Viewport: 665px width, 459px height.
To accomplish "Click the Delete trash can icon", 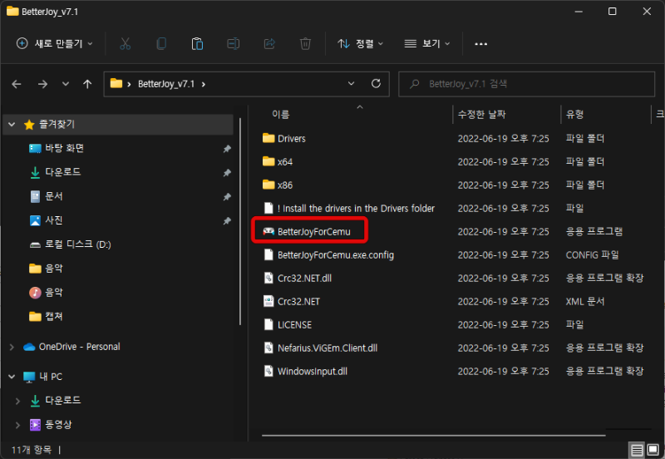I will (305, 44).
